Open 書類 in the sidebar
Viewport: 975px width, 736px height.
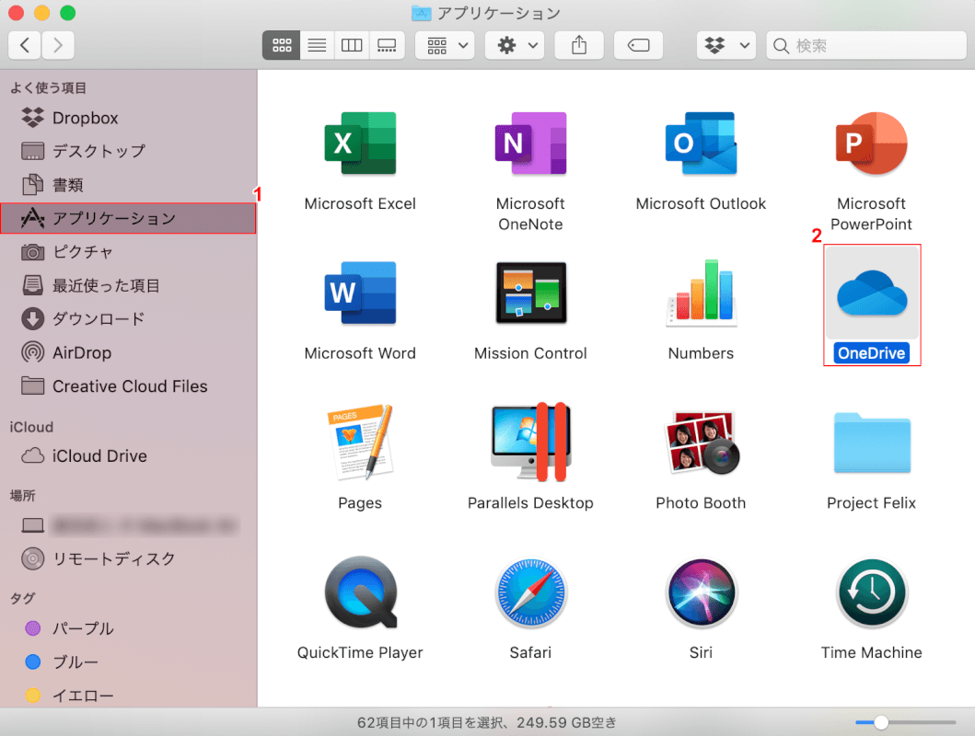[x=129, y=185]
